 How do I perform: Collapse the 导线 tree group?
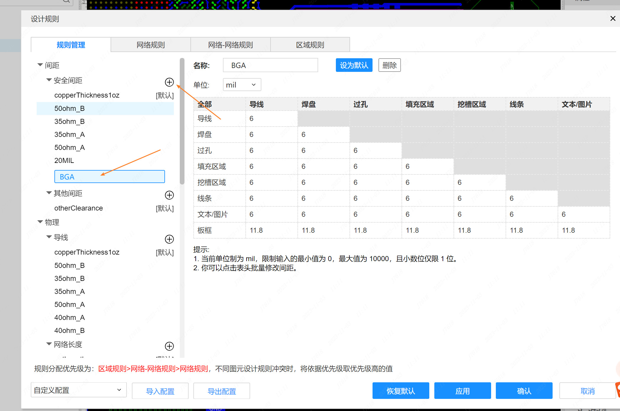pyautogui.click(x=49, y=237)
